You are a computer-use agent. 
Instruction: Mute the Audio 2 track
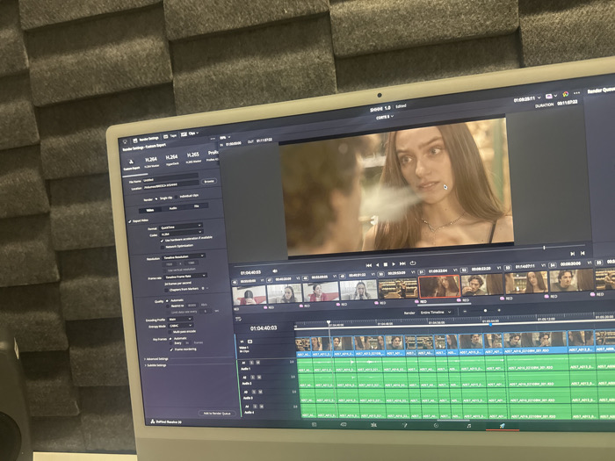click(x=259, y=377)
